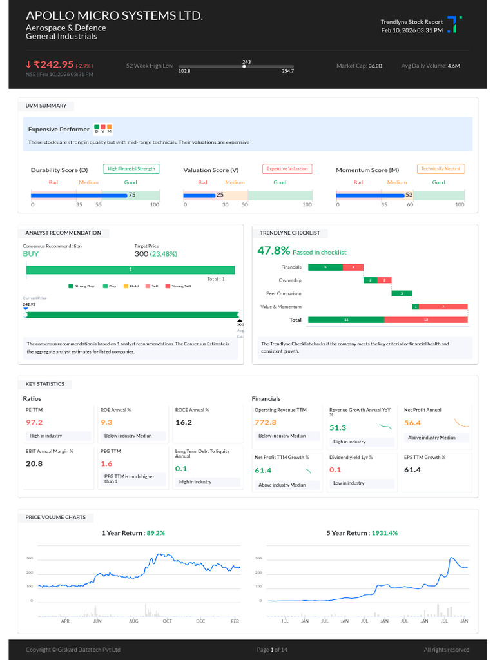Click the High Financial Strength badge
This screenshot has width=495, height=660.
point(131,169)
